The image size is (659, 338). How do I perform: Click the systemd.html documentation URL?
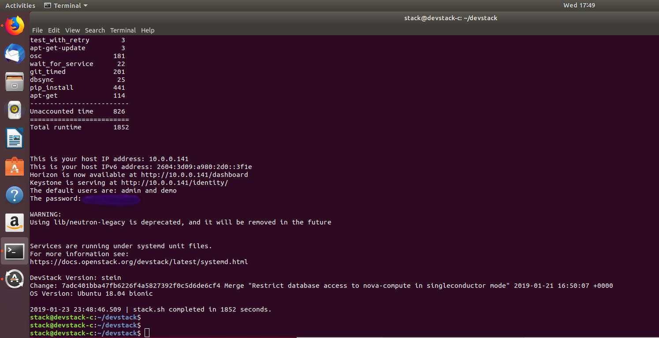click(x=139, y=262)
